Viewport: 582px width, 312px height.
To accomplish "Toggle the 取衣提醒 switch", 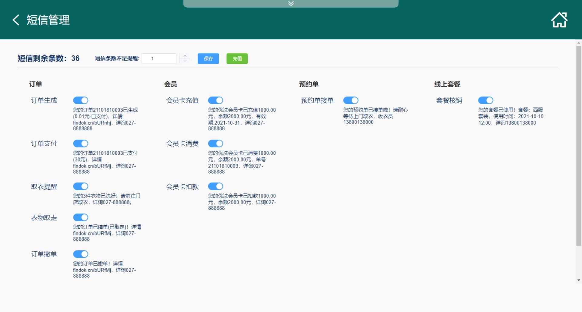I will (81, 186).
